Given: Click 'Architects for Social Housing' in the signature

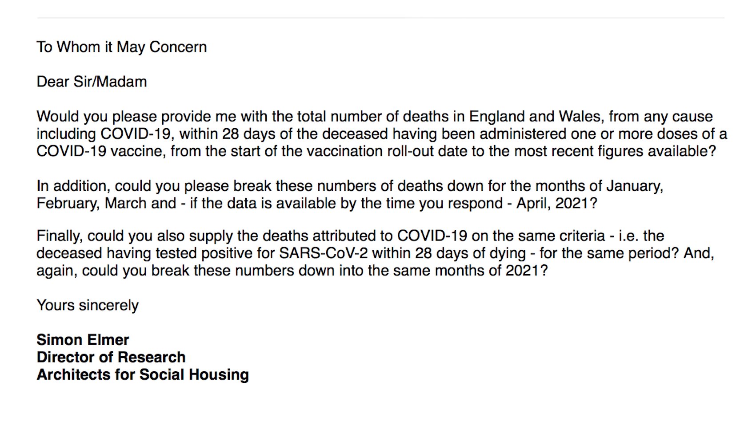Looking at the screenshot, I should click(x=143, y=374).
